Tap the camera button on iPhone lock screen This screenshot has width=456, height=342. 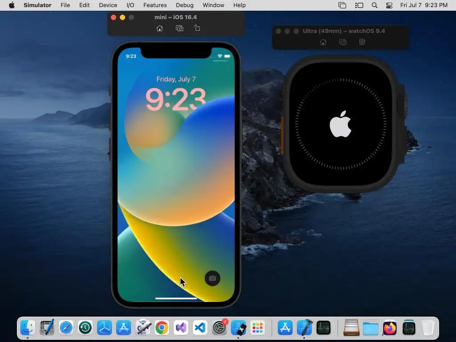[x=212, y=278]
